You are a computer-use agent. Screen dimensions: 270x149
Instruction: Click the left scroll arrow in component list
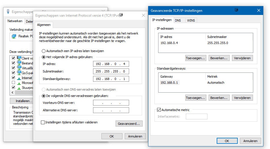click(x=12, y=92)
